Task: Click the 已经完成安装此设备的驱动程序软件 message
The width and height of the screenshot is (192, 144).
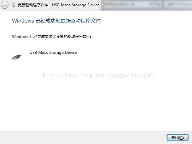Action: pos(60,36)
